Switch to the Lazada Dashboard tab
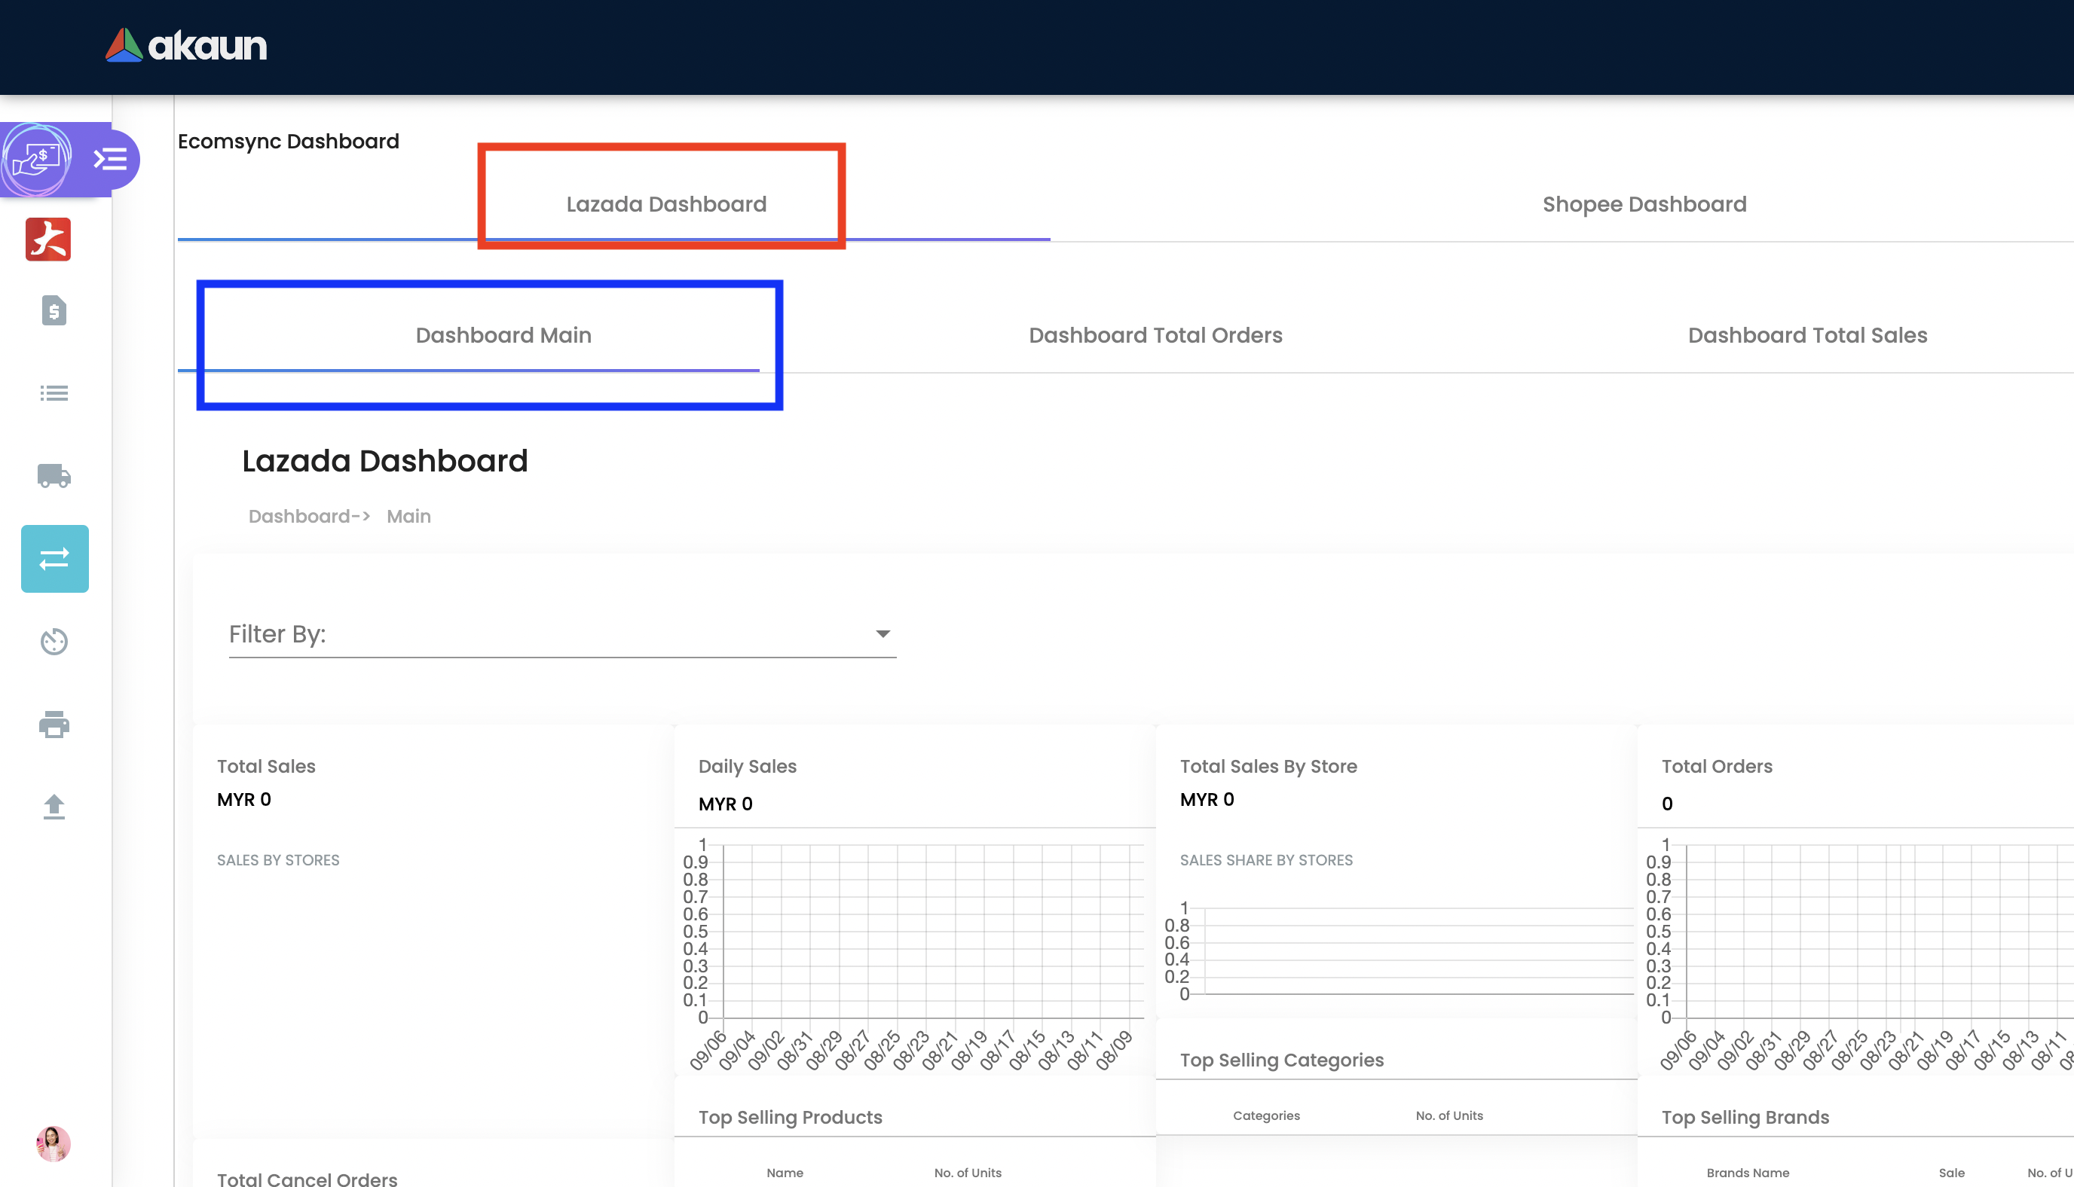Image resolution: width=2074 pixels, height=1187 pixels. point(666,204)
